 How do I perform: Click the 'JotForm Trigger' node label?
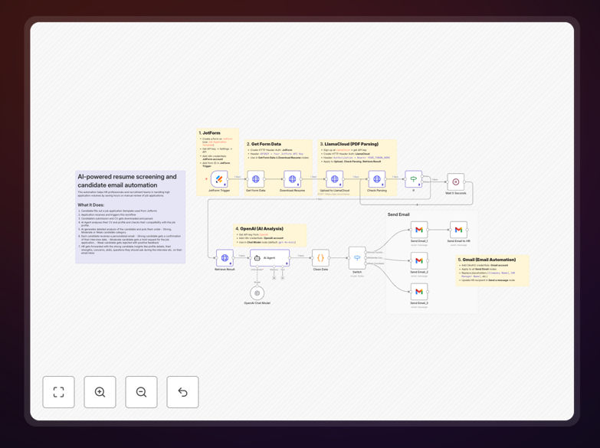click(219, 190)
